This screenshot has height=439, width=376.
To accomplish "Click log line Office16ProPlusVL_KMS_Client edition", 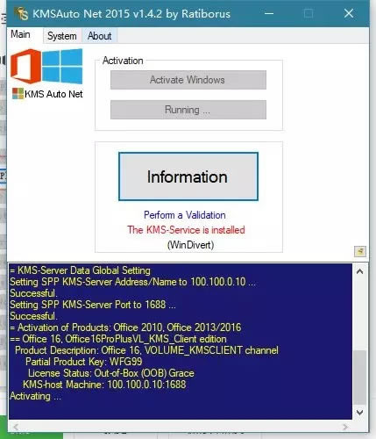I will pos(118,339).
